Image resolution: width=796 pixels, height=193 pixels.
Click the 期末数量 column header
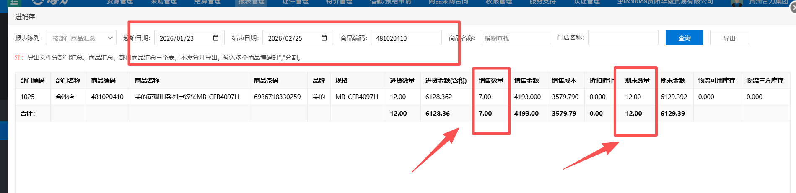click(637, 80)
